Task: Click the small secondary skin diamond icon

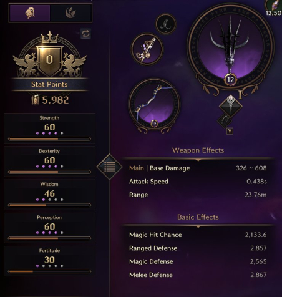Action: click(x=224, y=120)
